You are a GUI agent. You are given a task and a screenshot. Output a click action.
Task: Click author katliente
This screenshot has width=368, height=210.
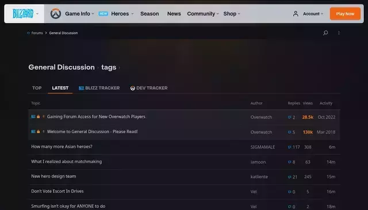pos(259,177)
